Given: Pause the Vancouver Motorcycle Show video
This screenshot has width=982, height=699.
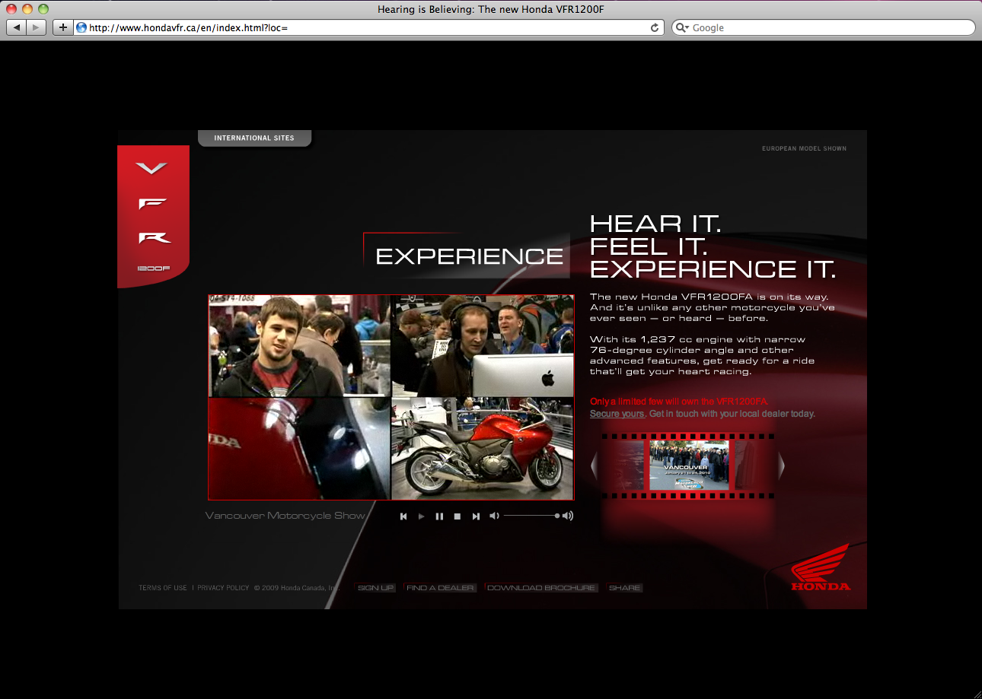Looking at the screenshot, I should pos(439,516).
